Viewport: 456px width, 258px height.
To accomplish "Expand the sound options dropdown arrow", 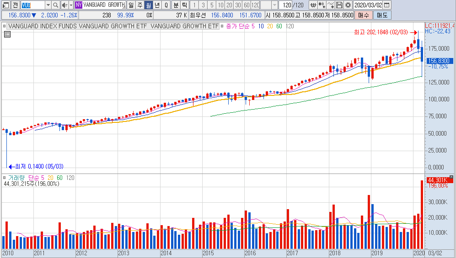I will [71, 5].
